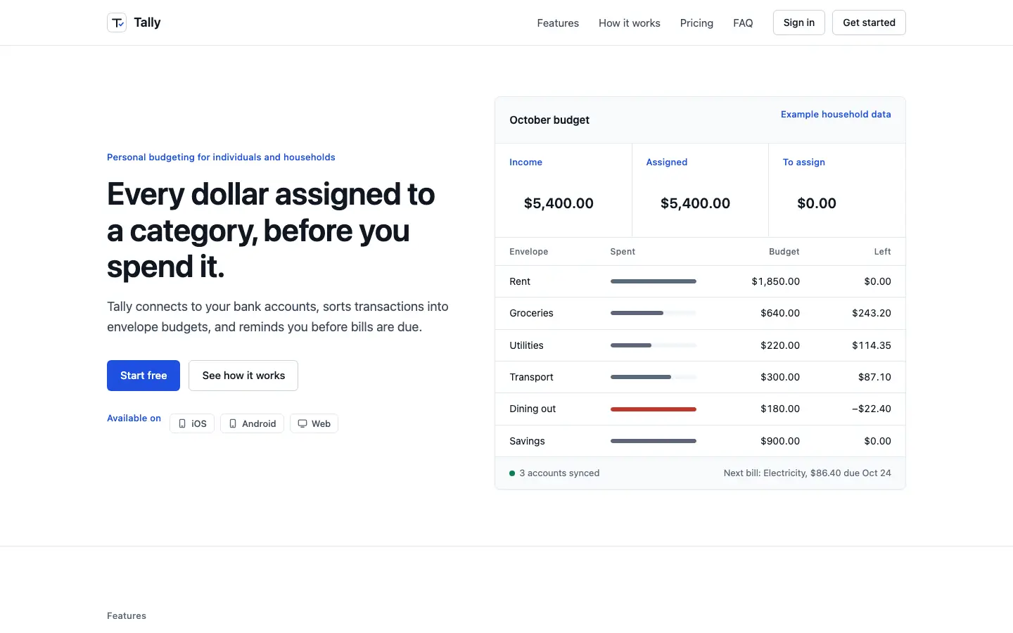Click the Envelope column header
This screenshot has height=633, width=1013.
click(529, 252)
